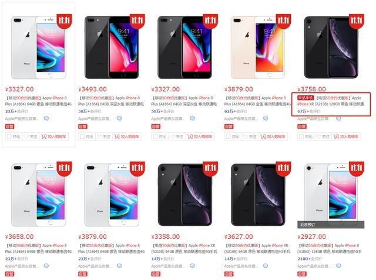This screenshot has width=376, height=280.
Task: Click heart 关注 icon under ¥3758.00 iPhone XR
Action: [x=318, y=136]
